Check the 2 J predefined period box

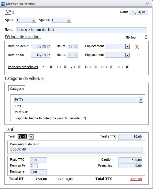point(51,67)
